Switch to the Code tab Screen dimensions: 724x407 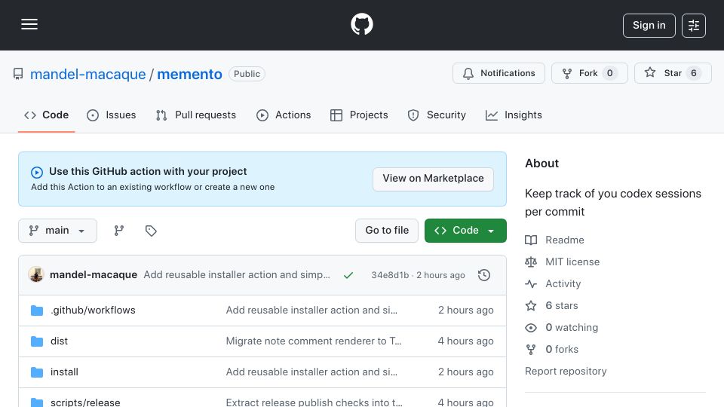point(46,115)
